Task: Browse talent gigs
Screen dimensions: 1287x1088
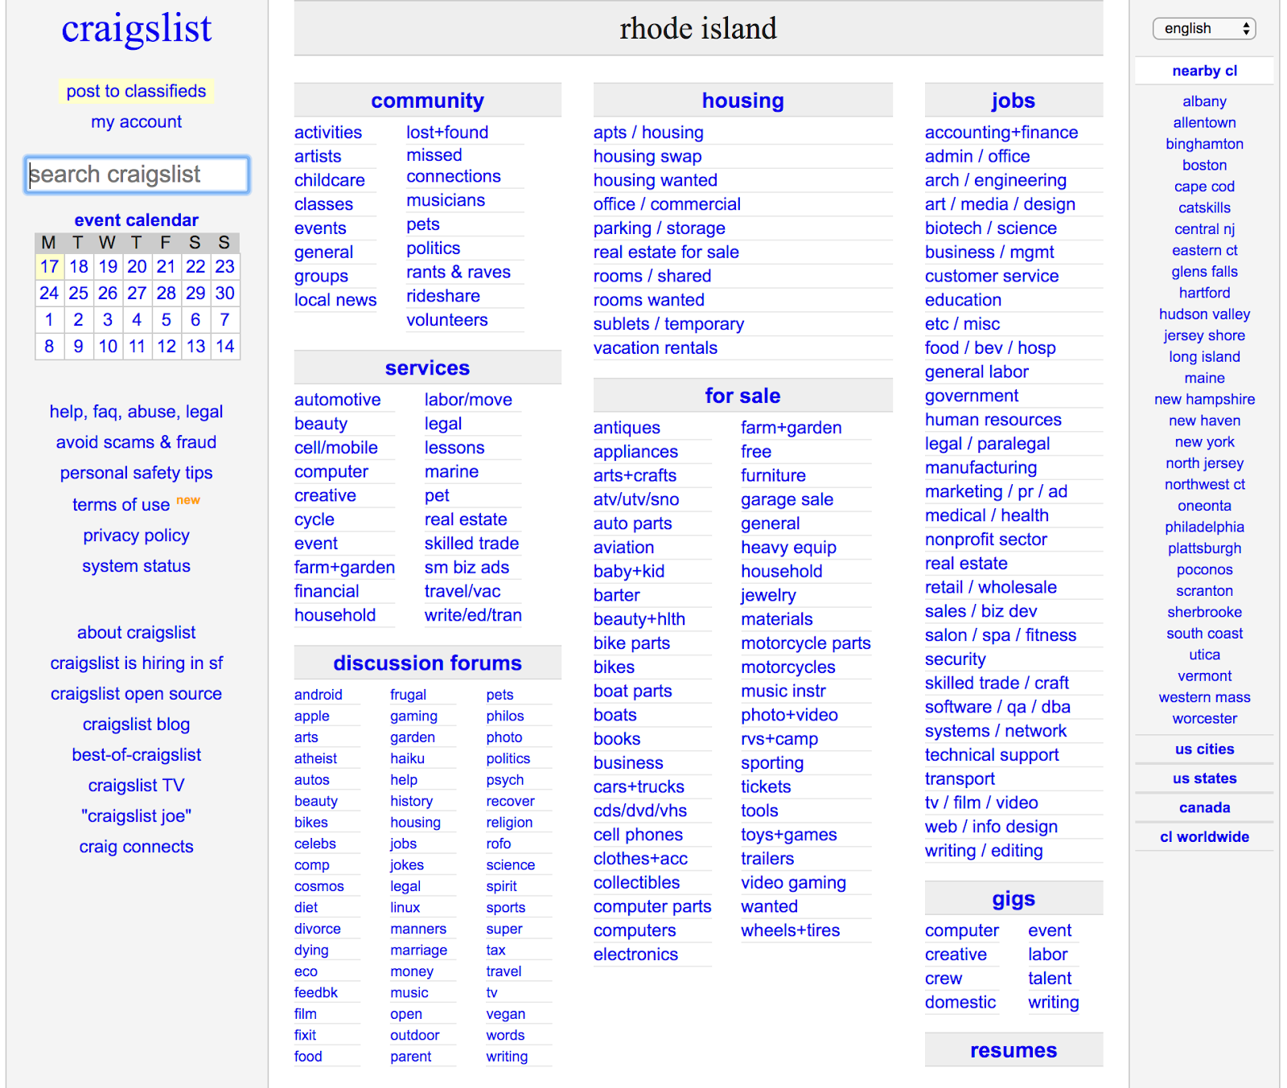Action: 1050,979
